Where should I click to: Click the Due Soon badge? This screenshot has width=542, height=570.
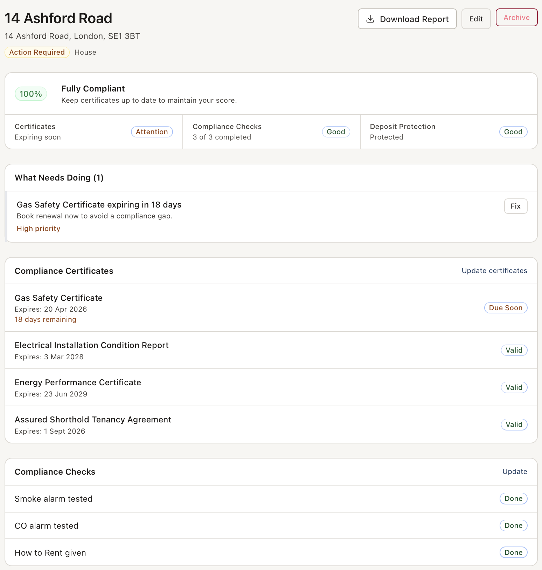point(506,308)
